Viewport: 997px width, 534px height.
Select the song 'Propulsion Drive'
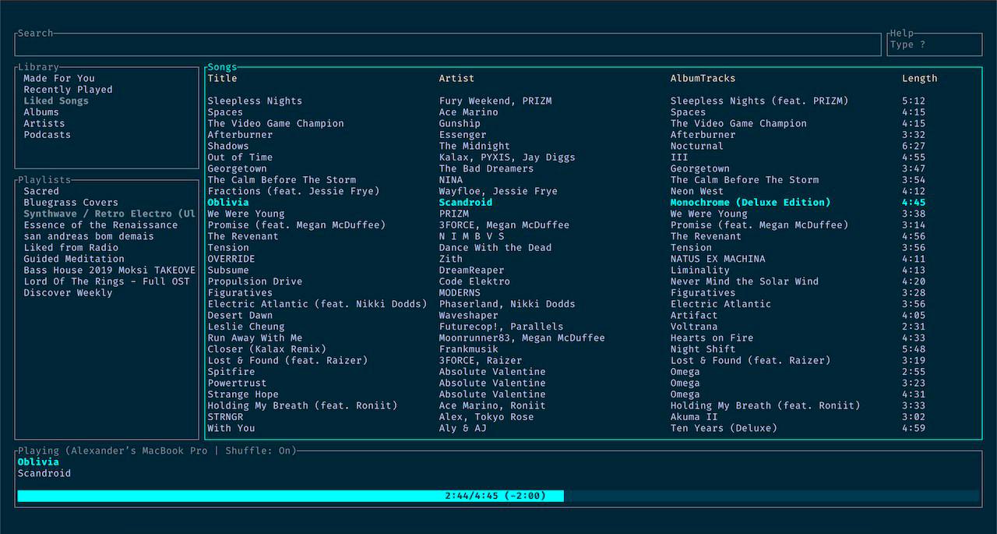point(255,281)
